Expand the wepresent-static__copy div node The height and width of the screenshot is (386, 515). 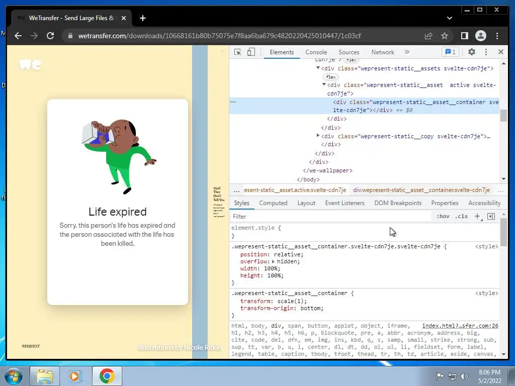(318, 135)
